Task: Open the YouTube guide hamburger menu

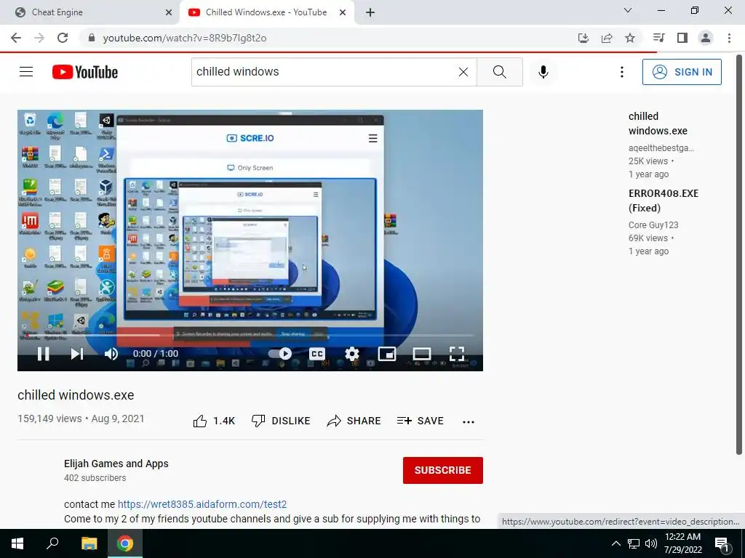Action: pos(26,72)
